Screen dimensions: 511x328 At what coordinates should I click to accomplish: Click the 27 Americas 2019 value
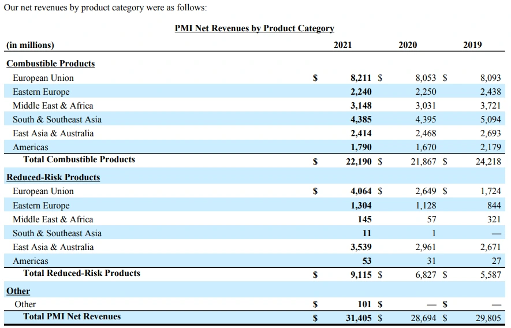click(x=497, y=261)
